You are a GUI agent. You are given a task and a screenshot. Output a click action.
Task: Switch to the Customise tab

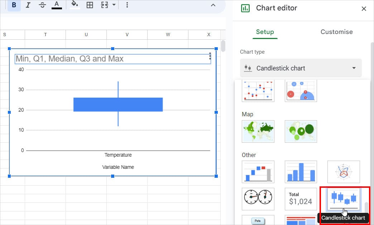click(x=336, y=32)
